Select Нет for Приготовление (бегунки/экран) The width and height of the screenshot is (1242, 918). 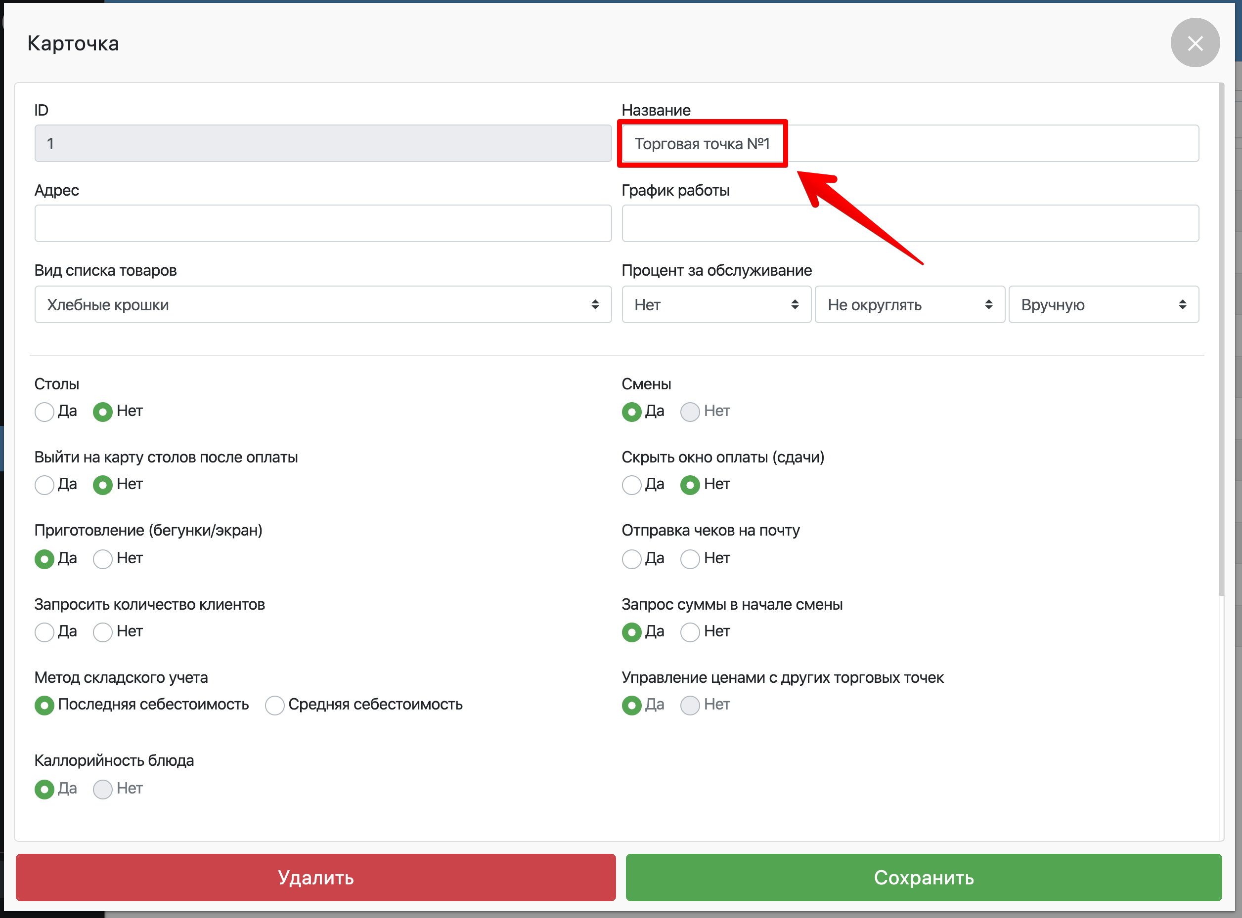click(x=103, y=558)
